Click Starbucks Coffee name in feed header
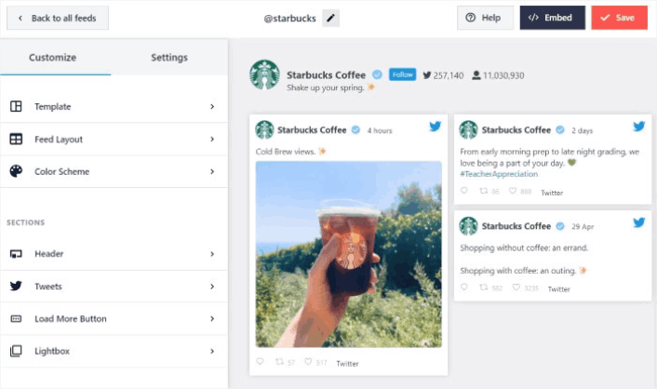The height and width of the screenshot is (389, 657). [x=326, y=75]
